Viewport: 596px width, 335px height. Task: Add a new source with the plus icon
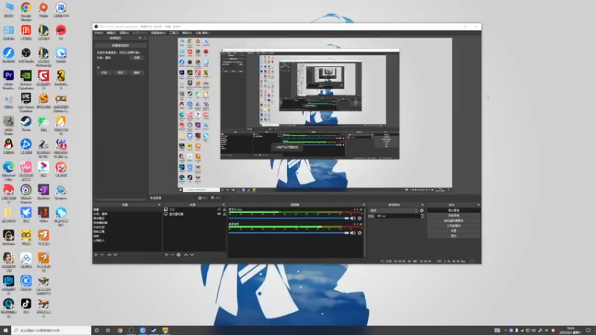coord(166,255)
